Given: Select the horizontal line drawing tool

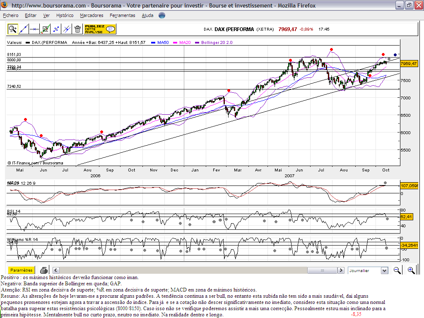Looking at the screenshot, I should tap(34, 29).
